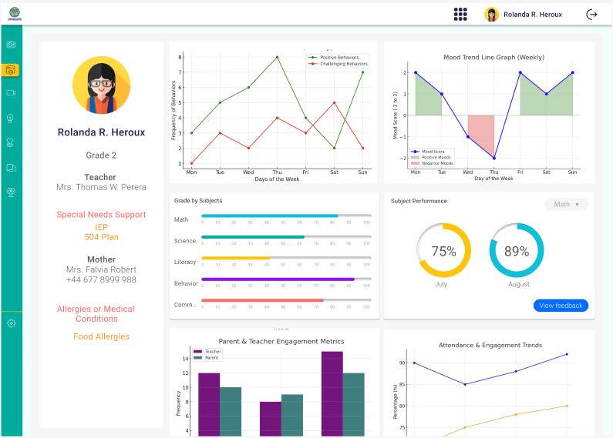The height and width of the screenshot is (438, 613).
Task: Click the View feedback button
Action: pos(561,306)
